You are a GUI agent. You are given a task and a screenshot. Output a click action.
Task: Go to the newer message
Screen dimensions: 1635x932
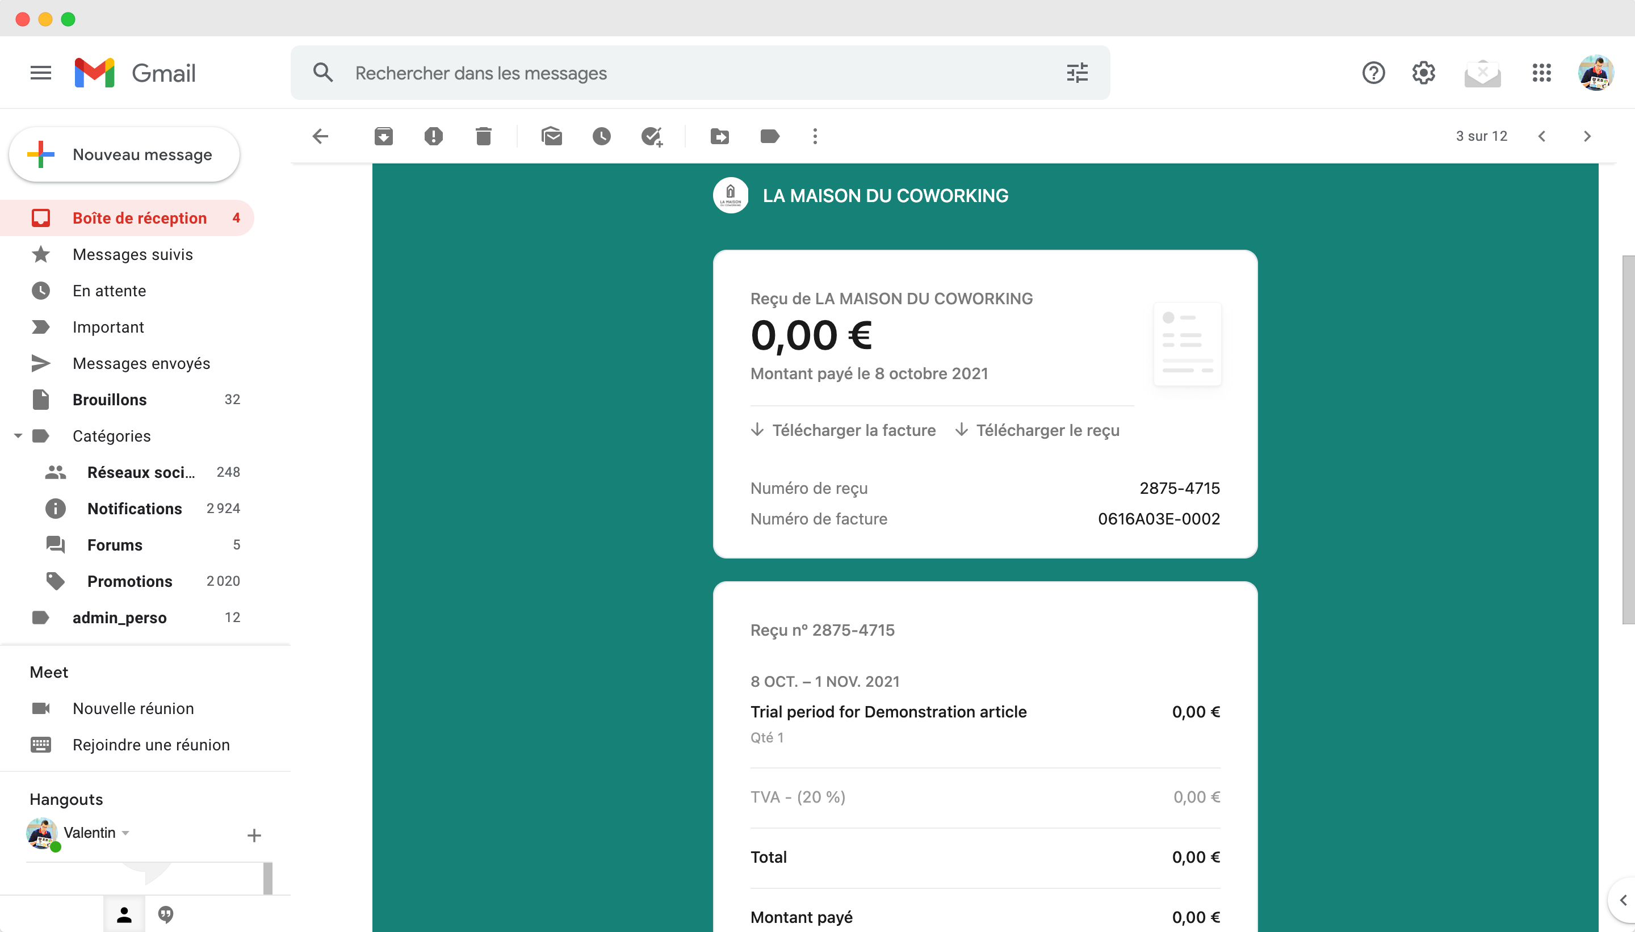[x=1541, y=136]
